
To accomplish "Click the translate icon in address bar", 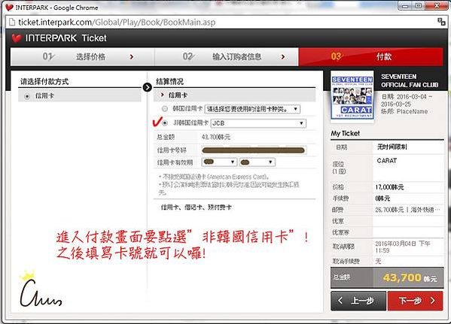I will pyautogui.click(x=441, y=22).
